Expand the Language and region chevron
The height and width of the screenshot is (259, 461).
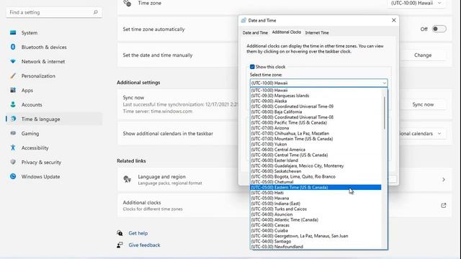tap(444, 179)
